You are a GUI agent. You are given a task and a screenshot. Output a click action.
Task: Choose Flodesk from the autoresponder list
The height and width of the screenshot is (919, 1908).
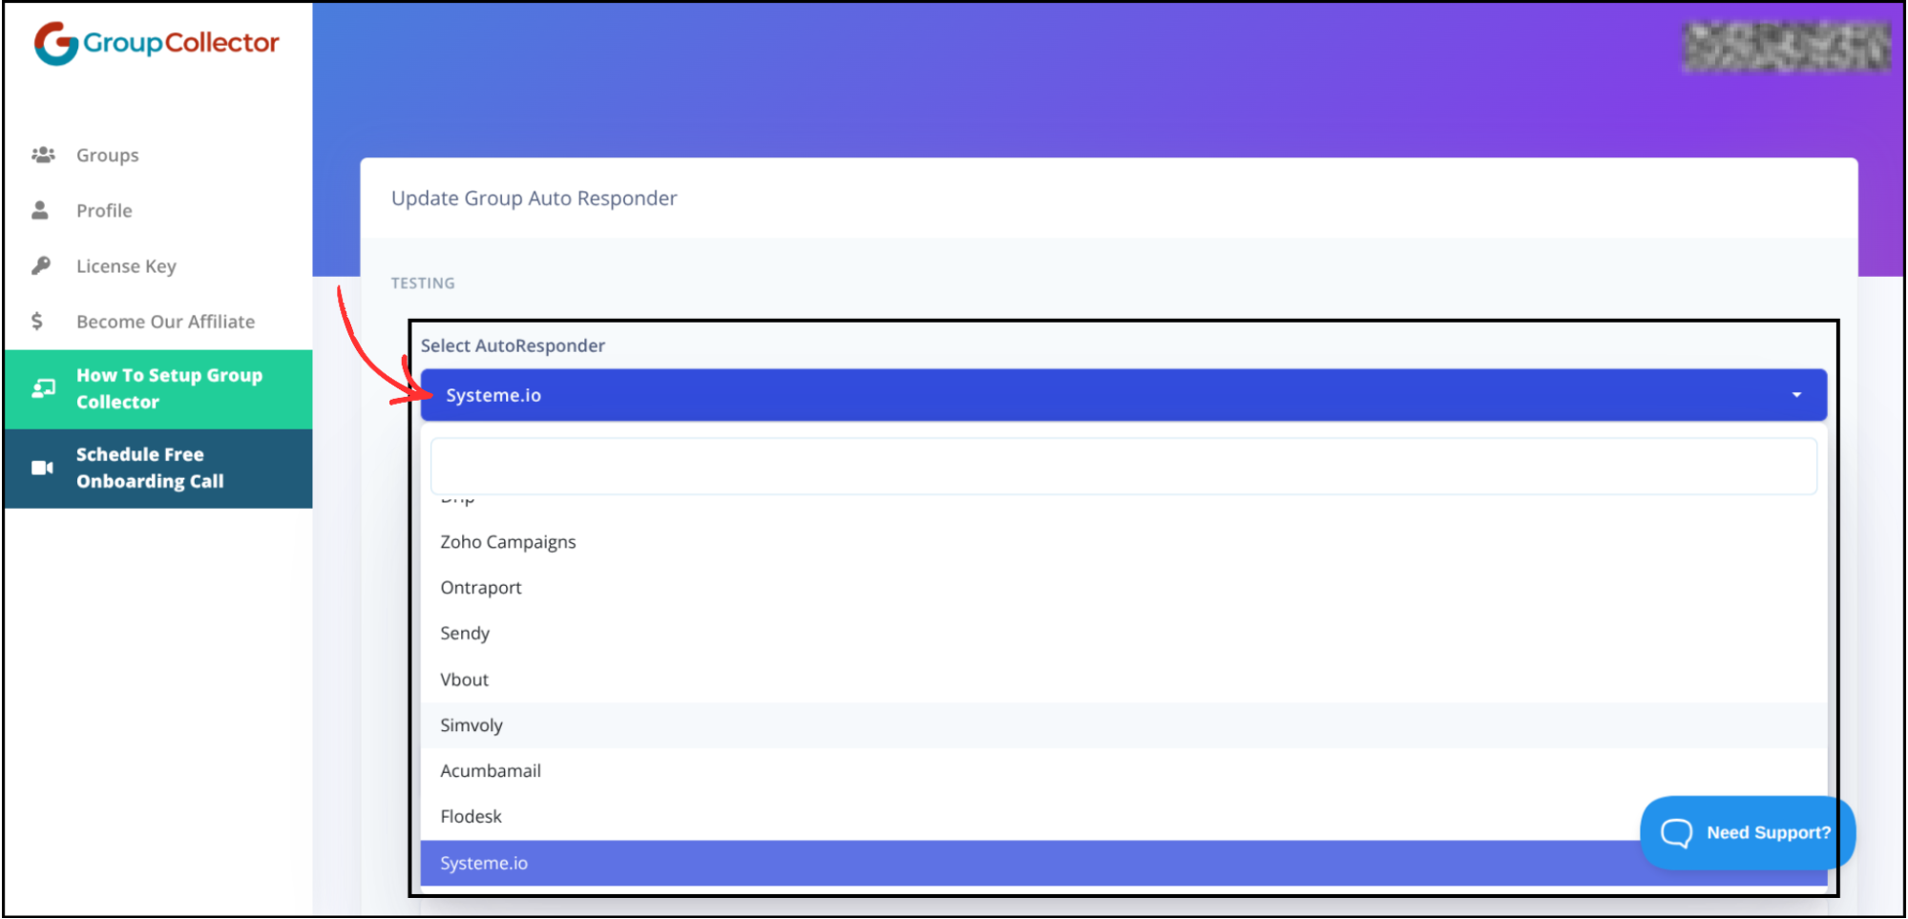(x=471, y=816)
